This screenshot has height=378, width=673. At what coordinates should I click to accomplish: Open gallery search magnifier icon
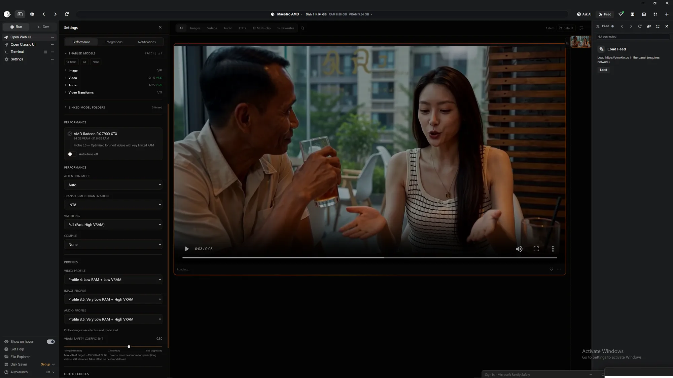click(302, 28)
